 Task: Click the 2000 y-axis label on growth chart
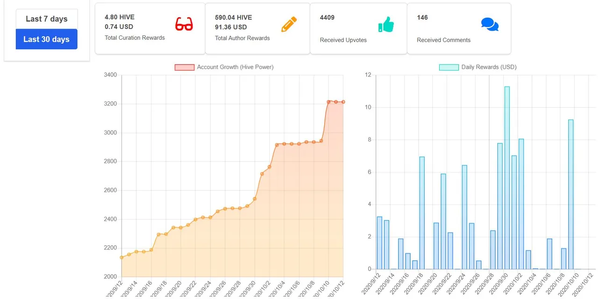(x=111, y=277)
